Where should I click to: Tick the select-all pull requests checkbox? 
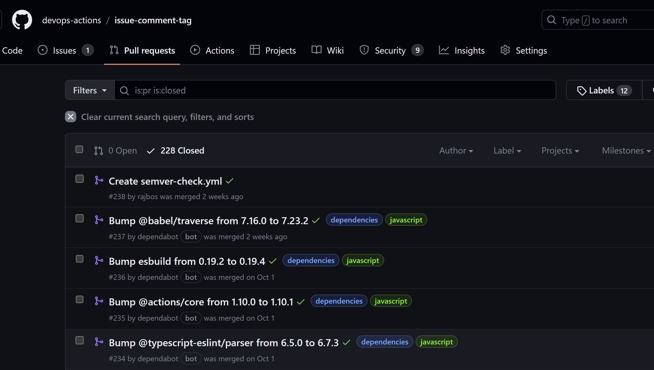(x=79, y=149)
